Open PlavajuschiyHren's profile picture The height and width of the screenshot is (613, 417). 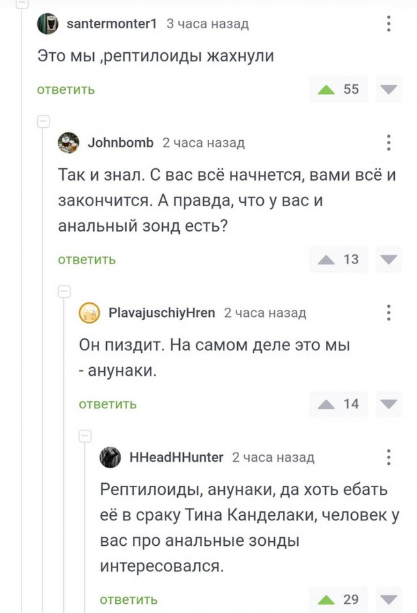pyautogui.click(x=88, y=312)
